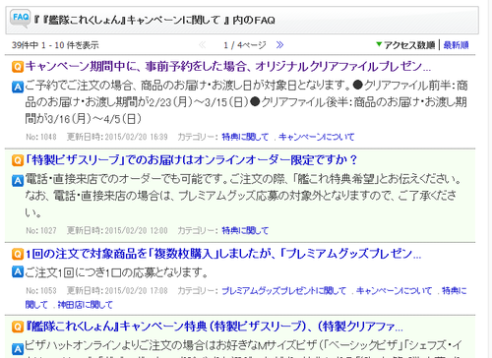This screenshot has width=492, height=358.
Task: Click Q icon of 特製ピザスリーブ question
Action: [18, 160]
